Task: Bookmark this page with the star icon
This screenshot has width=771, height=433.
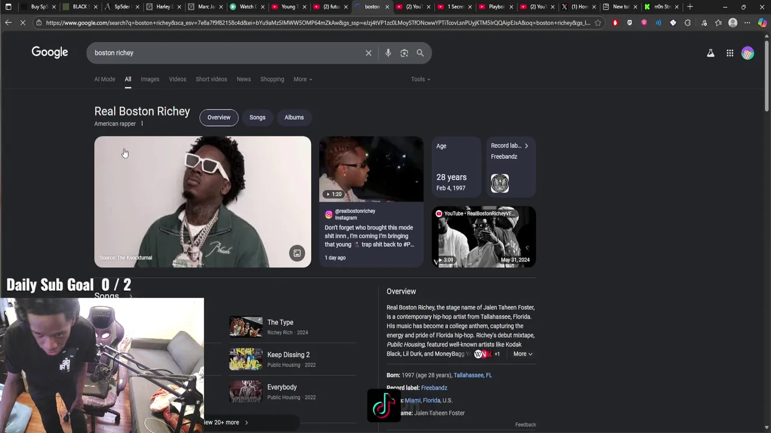Action: pyautogui.click(x=598, y=23)
